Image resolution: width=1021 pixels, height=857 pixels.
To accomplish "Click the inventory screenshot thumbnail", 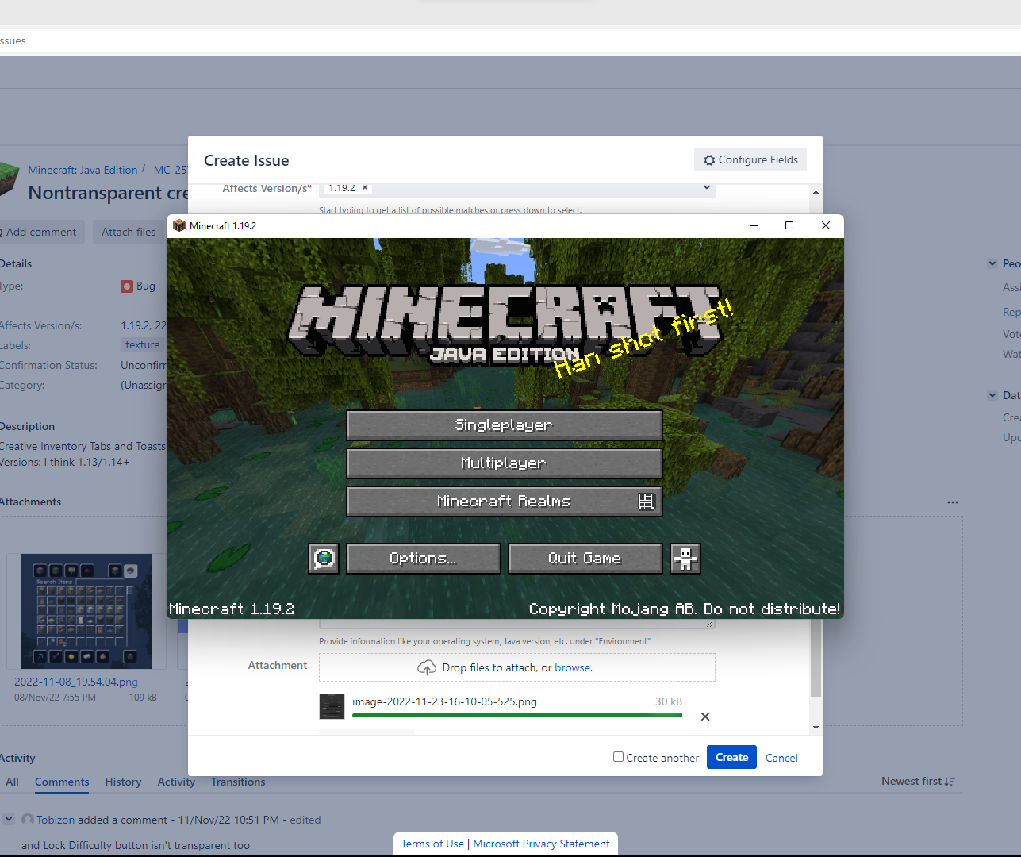I will [86, 611].
